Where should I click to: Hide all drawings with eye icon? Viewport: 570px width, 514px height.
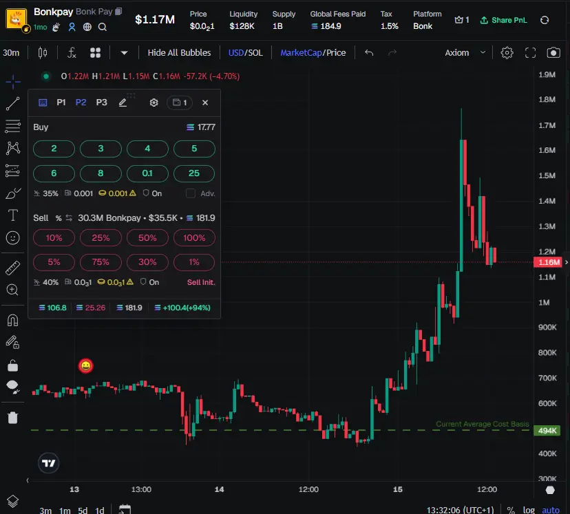[12, 387]
